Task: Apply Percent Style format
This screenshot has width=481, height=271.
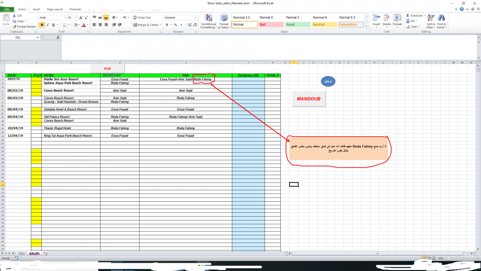Action: pos(176,25)
